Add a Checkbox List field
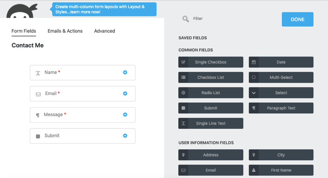This screenshot has width=328, height=178. pyautogui.click(x=211, y=77)
